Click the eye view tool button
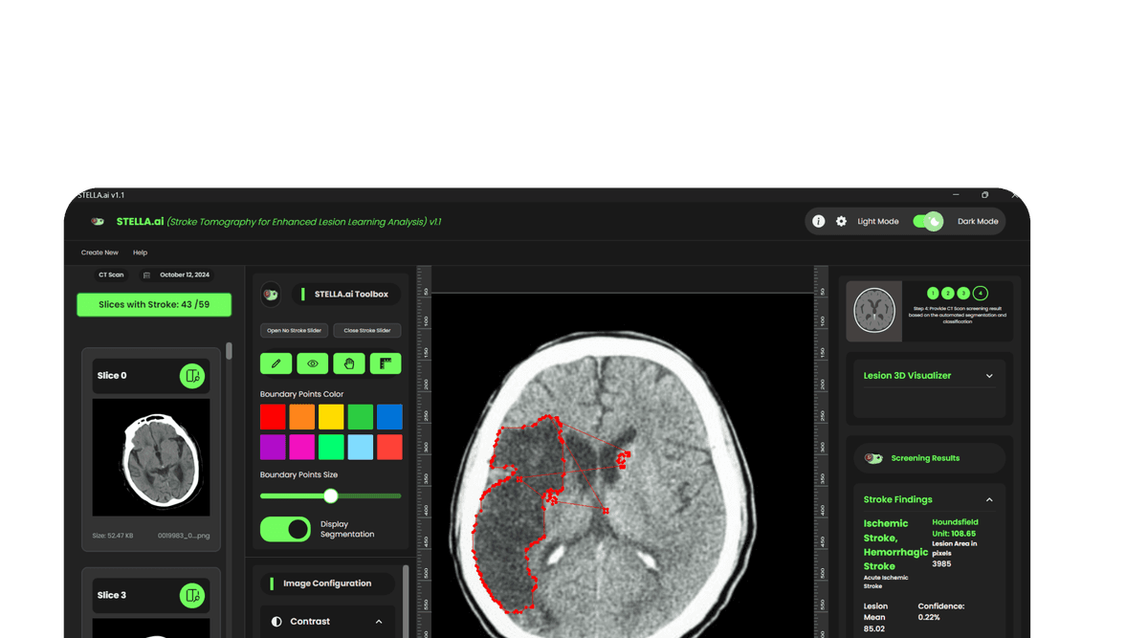Screen dimensions: 1148x638 tap(312, 363)
